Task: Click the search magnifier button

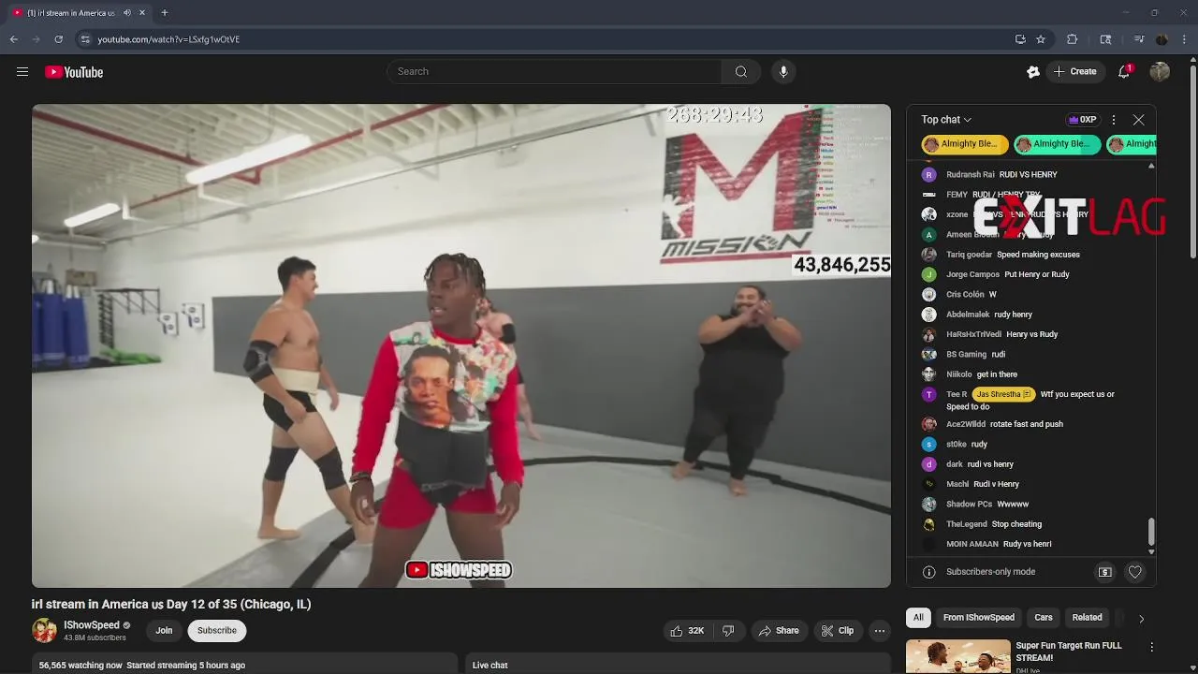Action: click(x=741, y=72)
